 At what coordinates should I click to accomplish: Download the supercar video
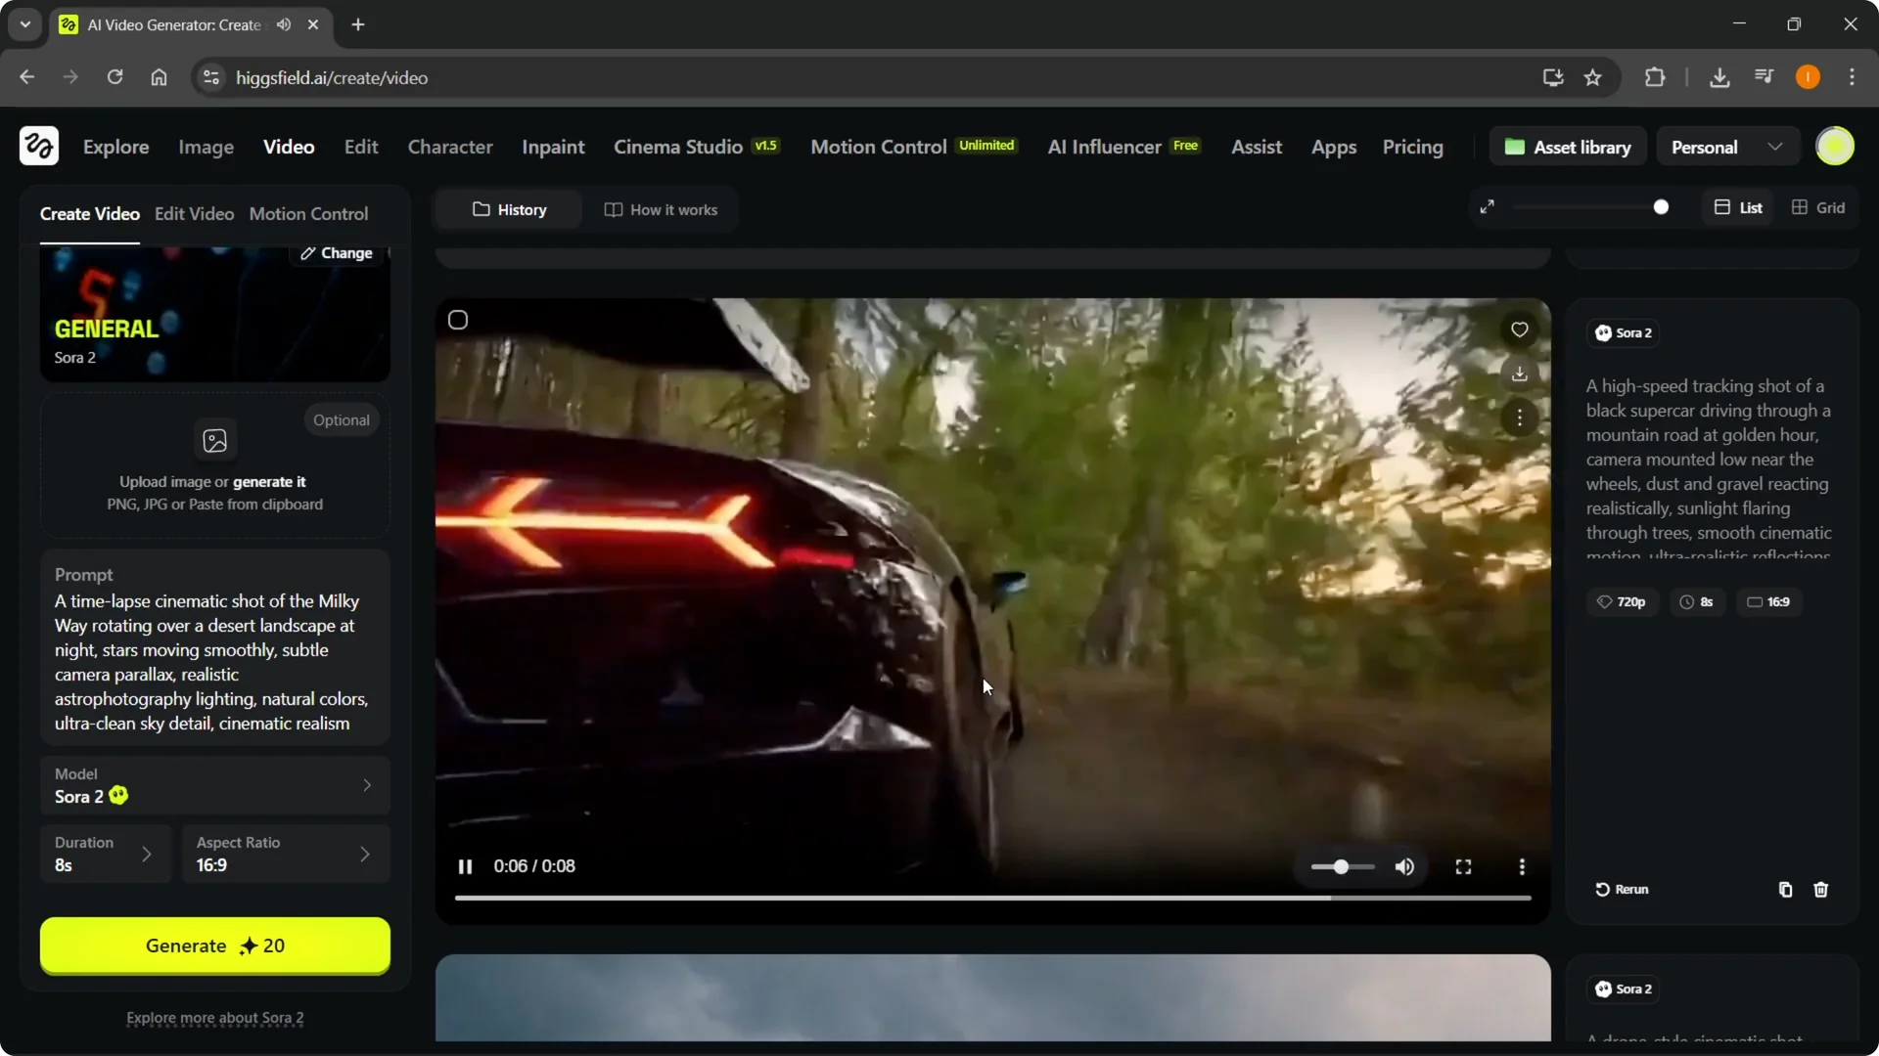1519,374
